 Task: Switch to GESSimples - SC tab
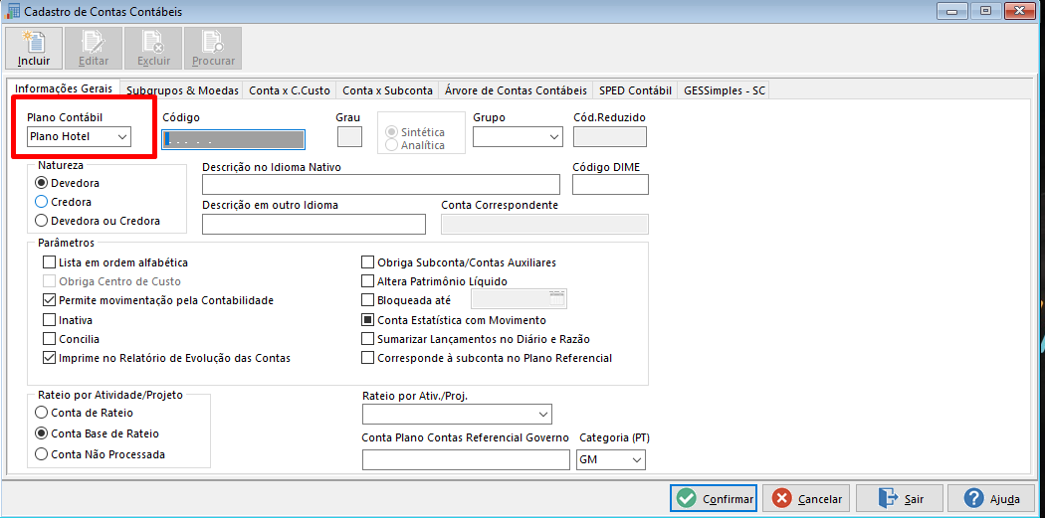[725, 90]
